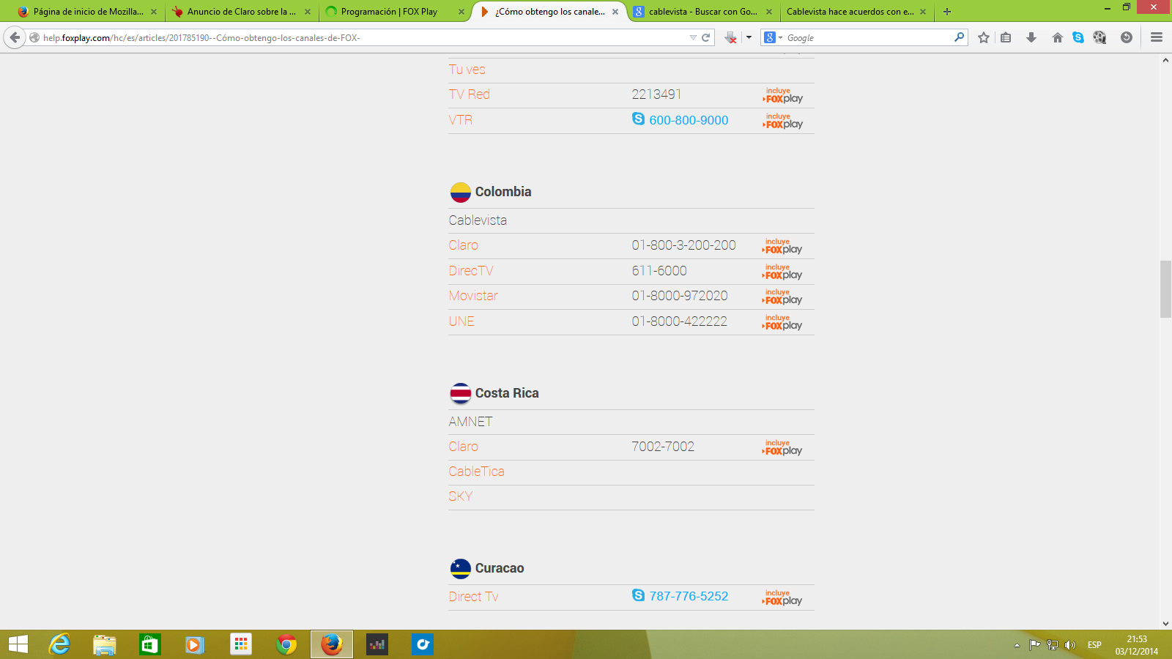This screenshot has width=1172, height=659.
Task: Click the scrollbar down arrow
Action: tap(1165, 624)
